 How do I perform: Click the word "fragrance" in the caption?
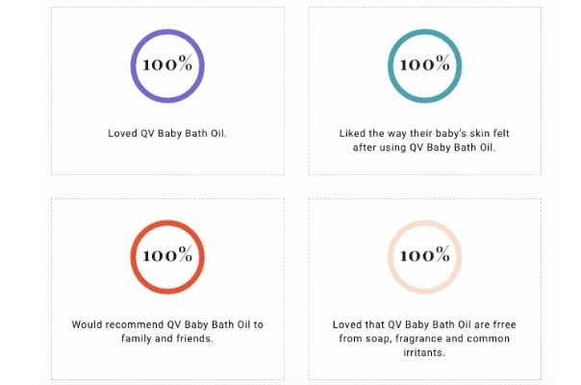pos(421,339)
